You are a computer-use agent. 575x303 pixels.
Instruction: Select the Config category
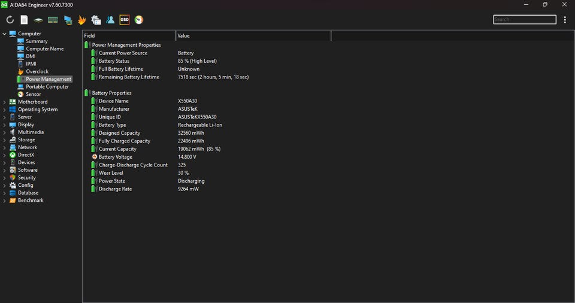(x=25, y=185)
